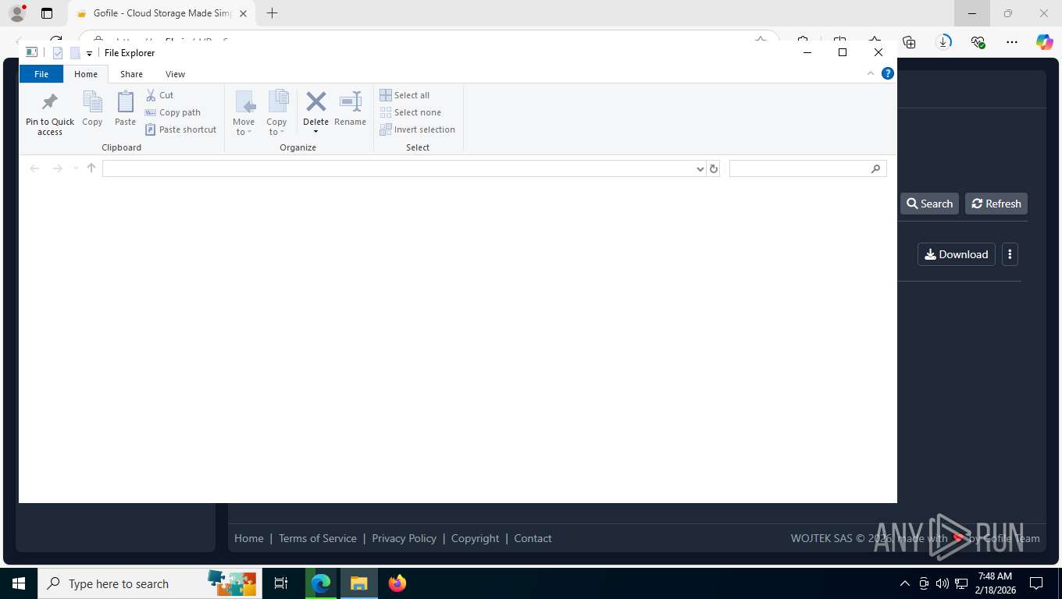
Task: Open Terms of Service footer link
Action: tap(318, 538)
